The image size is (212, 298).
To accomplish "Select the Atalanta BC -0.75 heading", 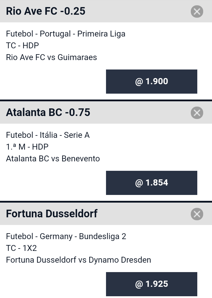I will pos(48,112).
